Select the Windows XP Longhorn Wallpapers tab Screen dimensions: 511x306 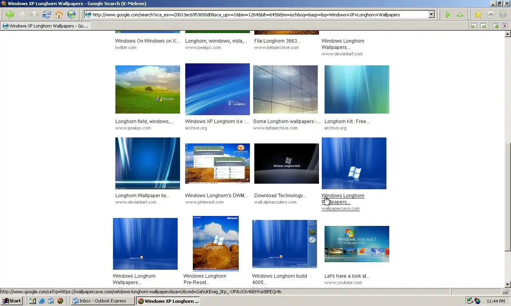pos(45,26)
